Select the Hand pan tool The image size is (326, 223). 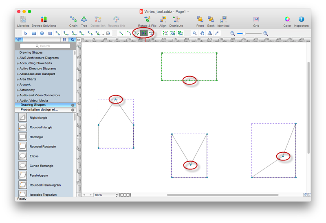click(202, 33)
